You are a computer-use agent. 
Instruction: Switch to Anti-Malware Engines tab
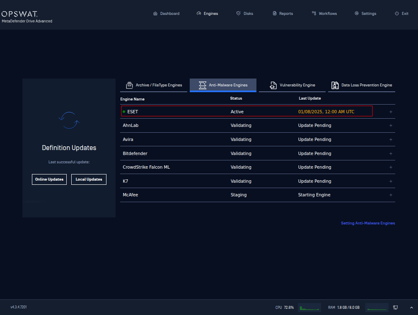[223, 85]
